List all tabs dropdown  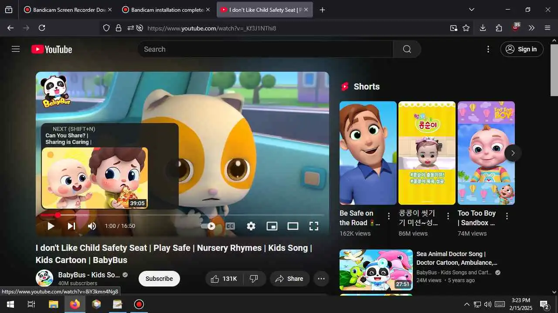point(471,10)
